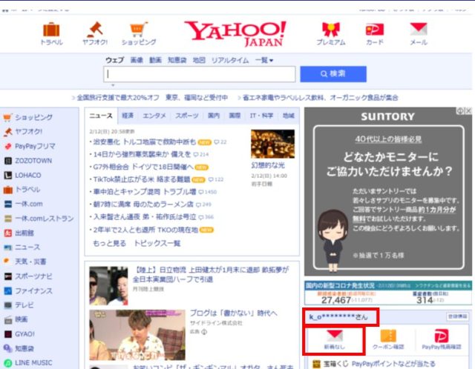The image size is (475, 369).
Task: Click もっと見る below the headlines
Action: click(x=109, y=243)
